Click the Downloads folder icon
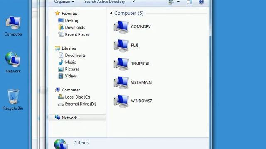Viewport: 266px width, 149px height. coord(61,27)
